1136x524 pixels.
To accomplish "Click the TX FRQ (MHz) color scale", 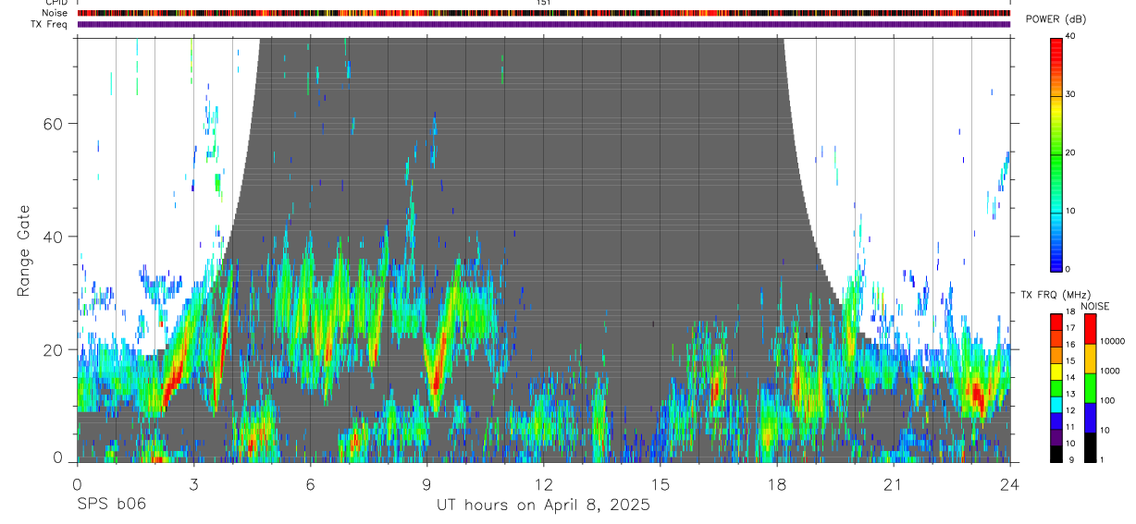I will pos(1056,387).
